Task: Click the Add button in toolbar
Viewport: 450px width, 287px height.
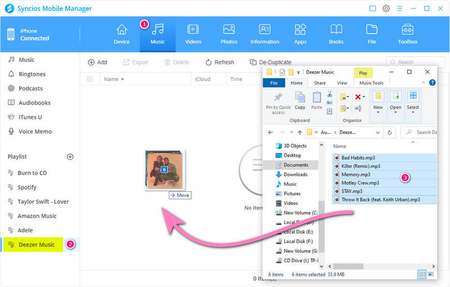Action: (97, 62)
